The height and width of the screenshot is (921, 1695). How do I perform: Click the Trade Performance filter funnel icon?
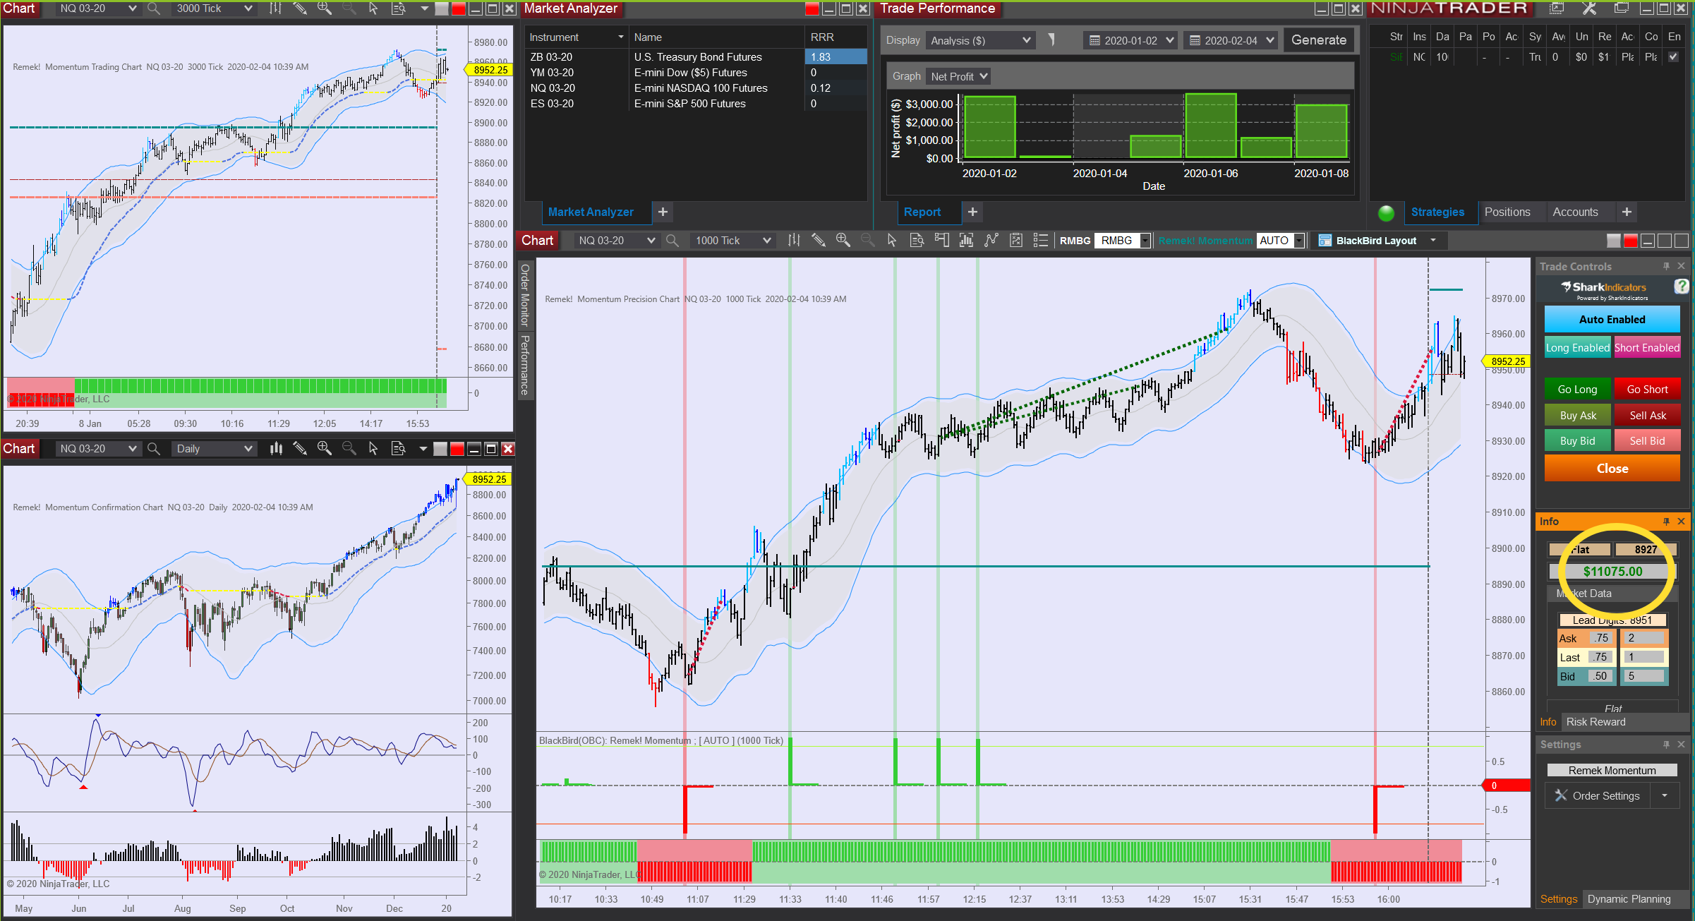click(1051, 40)
